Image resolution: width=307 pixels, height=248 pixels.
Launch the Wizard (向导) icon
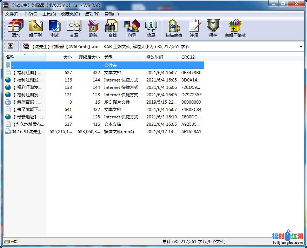coord(132,28)
